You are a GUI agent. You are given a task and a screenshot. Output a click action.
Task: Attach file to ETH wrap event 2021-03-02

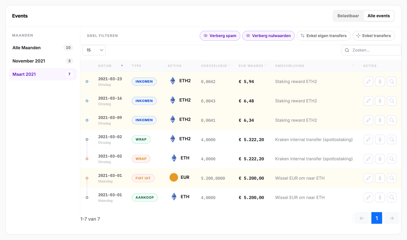click(x=380, y=159)
